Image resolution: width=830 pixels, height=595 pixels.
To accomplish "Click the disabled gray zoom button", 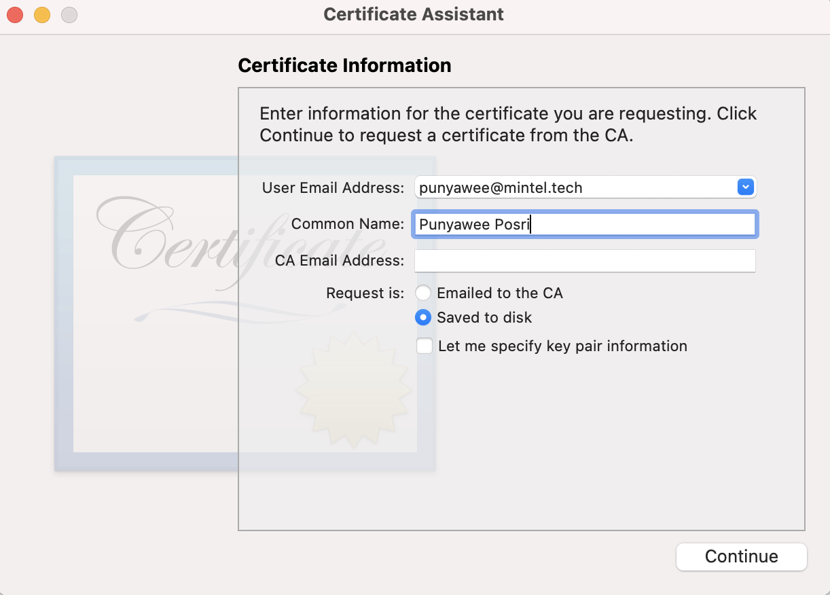I will pos(69,14).
